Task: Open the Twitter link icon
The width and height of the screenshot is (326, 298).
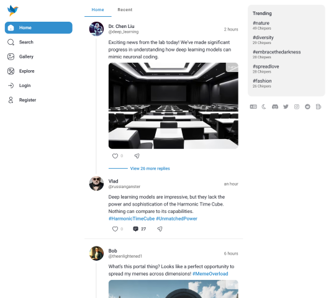Action: pyautogui.click(x=286, y=107)
